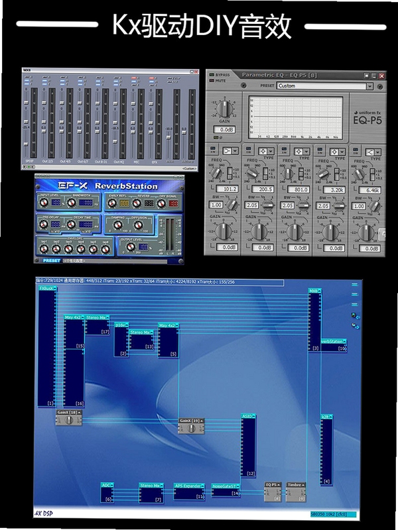Collapse the MX8 module arrow in DSP window

tap(319, 291)
